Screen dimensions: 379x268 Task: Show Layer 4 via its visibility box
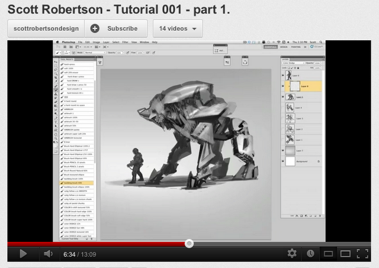point(283,108)
